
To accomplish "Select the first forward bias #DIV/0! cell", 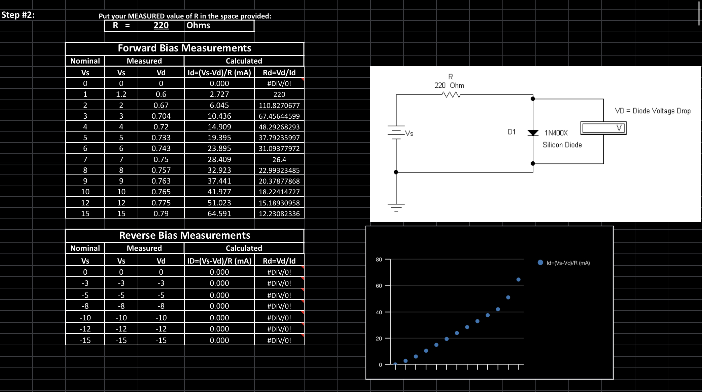I will 279,83.
